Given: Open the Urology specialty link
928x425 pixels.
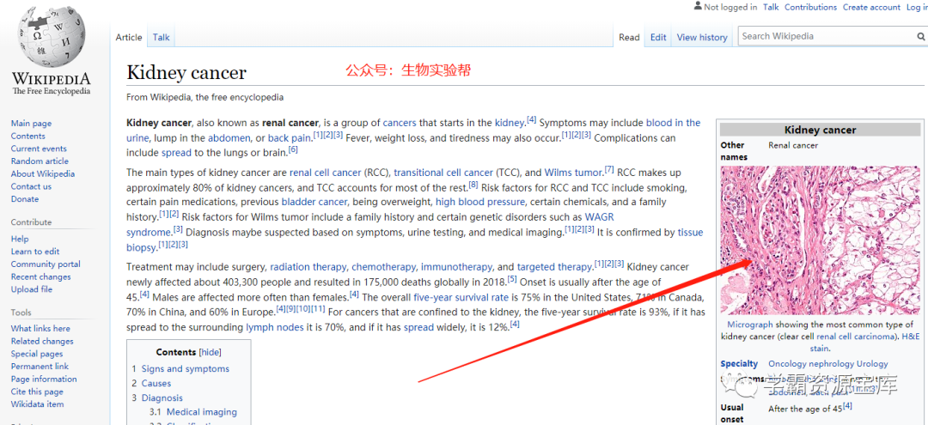Looking at the screenshot, I should (x=872, y=364).
